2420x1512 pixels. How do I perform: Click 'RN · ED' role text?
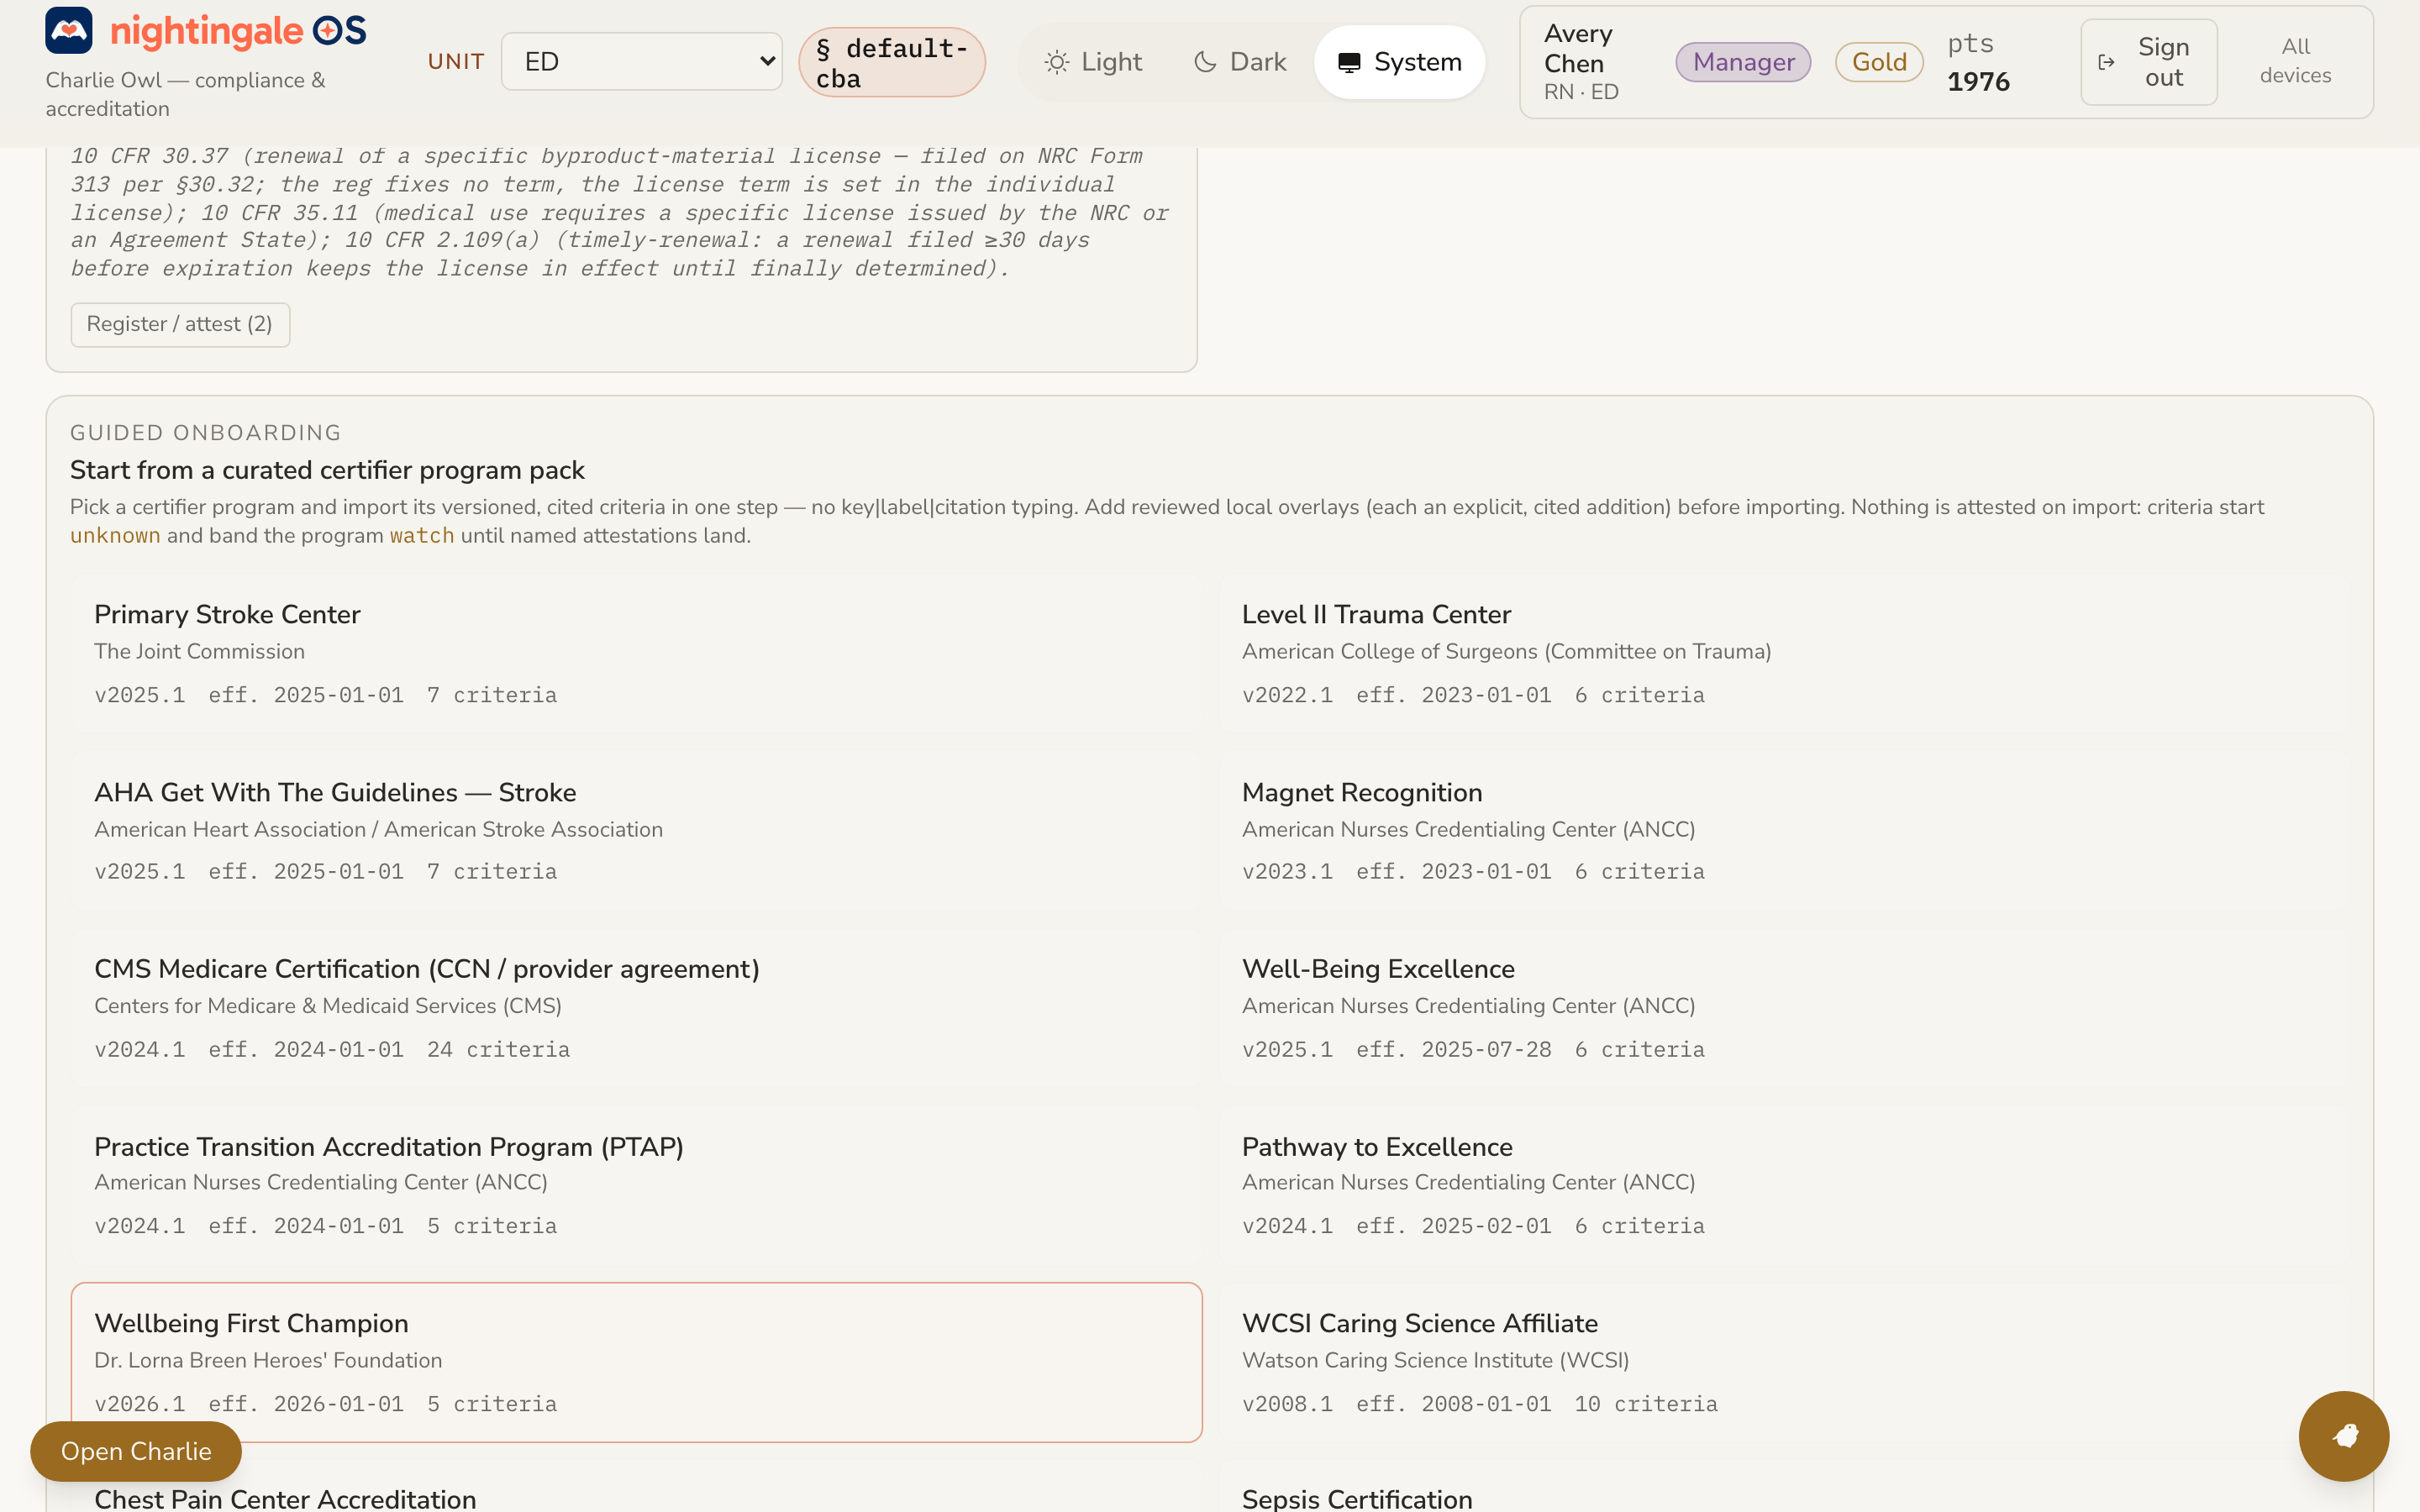1581,92
